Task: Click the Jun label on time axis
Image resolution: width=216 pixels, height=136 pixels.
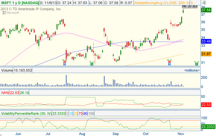Action: click(18, 134)
